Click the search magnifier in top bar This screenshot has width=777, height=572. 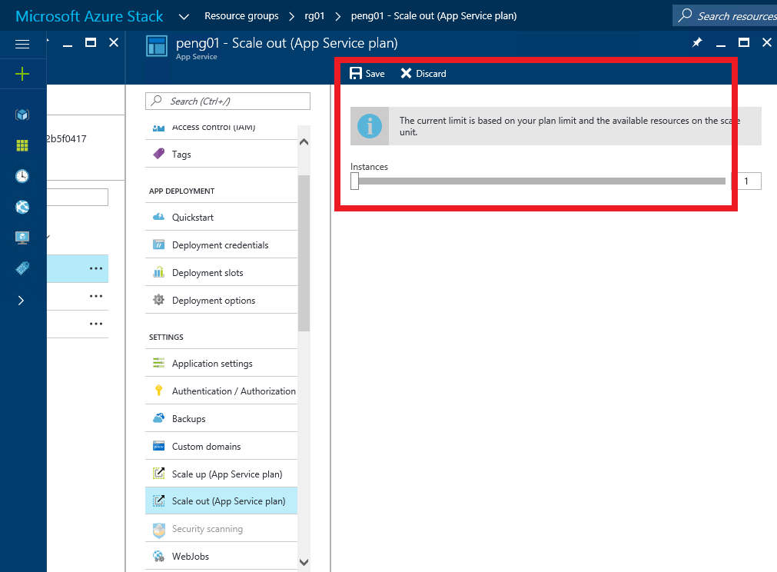[x=685, y=15]
